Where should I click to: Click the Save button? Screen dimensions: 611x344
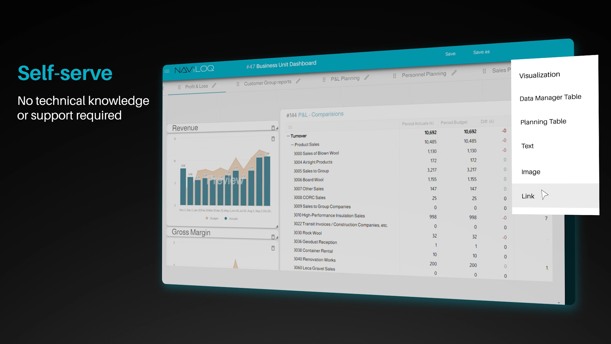pyautogui.click(x=450, y=54)
